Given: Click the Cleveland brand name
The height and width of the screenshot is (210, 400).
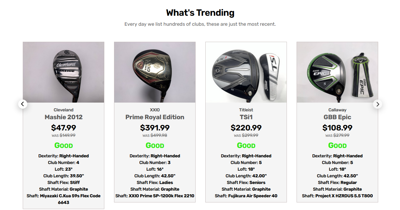Looking at the screenshot, I should coord(63,110).
